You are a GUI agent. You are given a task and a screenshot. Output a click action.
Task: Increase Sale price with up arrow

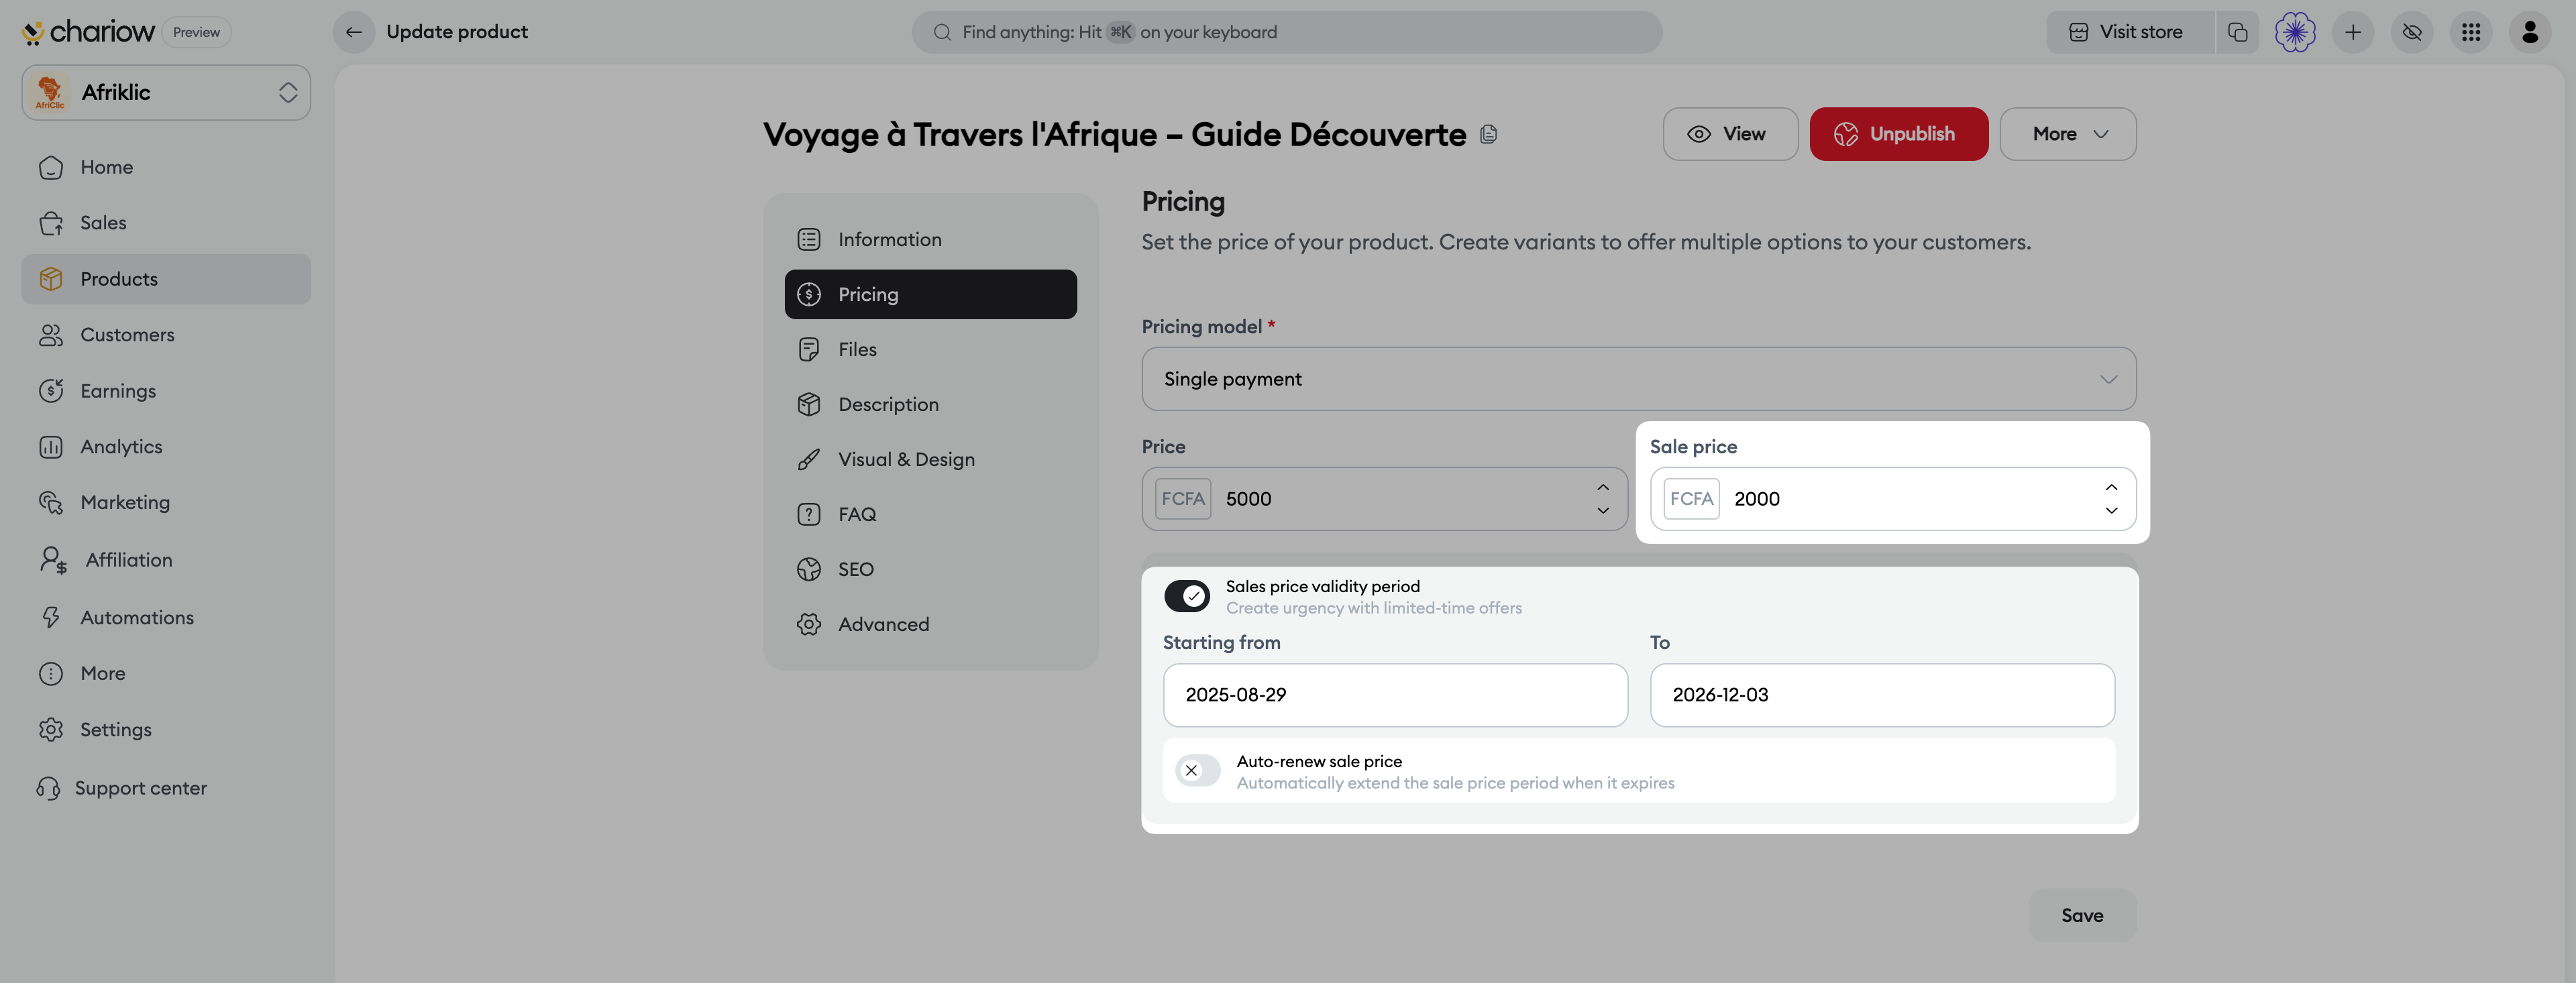point(2111,487)
